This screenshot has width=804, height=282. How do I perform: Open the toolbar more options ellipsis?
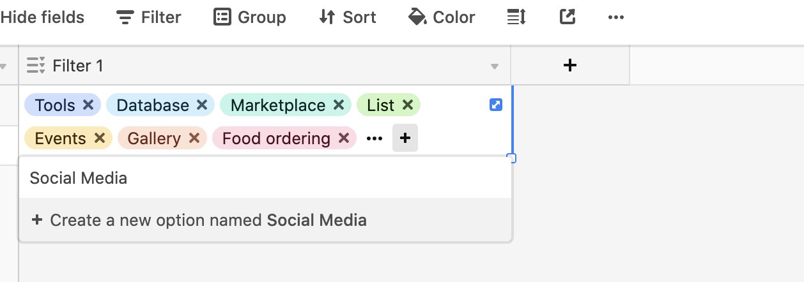pos(616,17)
